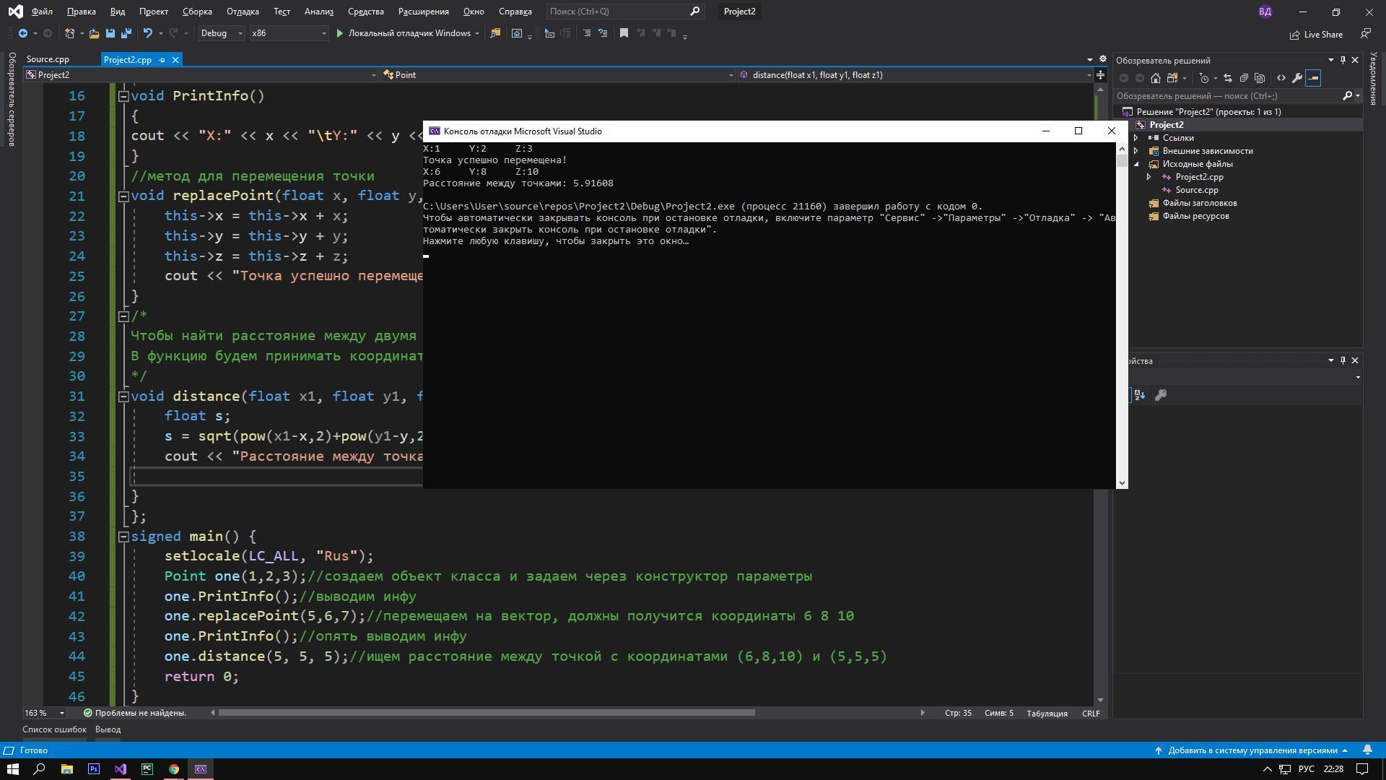Toggle the Preview Selected Items button
The width and height of the screenshot is (1386, 780).
(x=1313, y=78)
